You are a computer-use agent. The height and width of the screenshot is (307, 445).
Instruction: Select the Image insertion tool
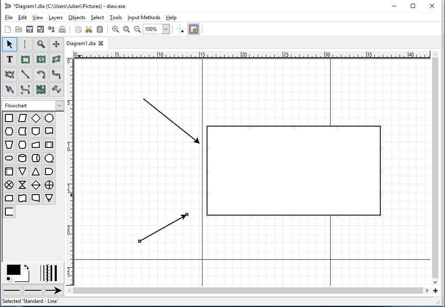coord(40,89)
